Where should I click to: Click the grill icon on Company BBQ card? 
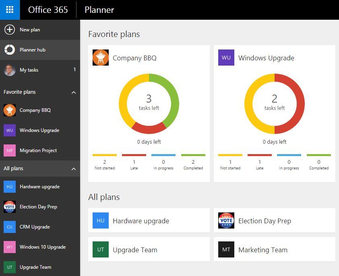point(101,58)
